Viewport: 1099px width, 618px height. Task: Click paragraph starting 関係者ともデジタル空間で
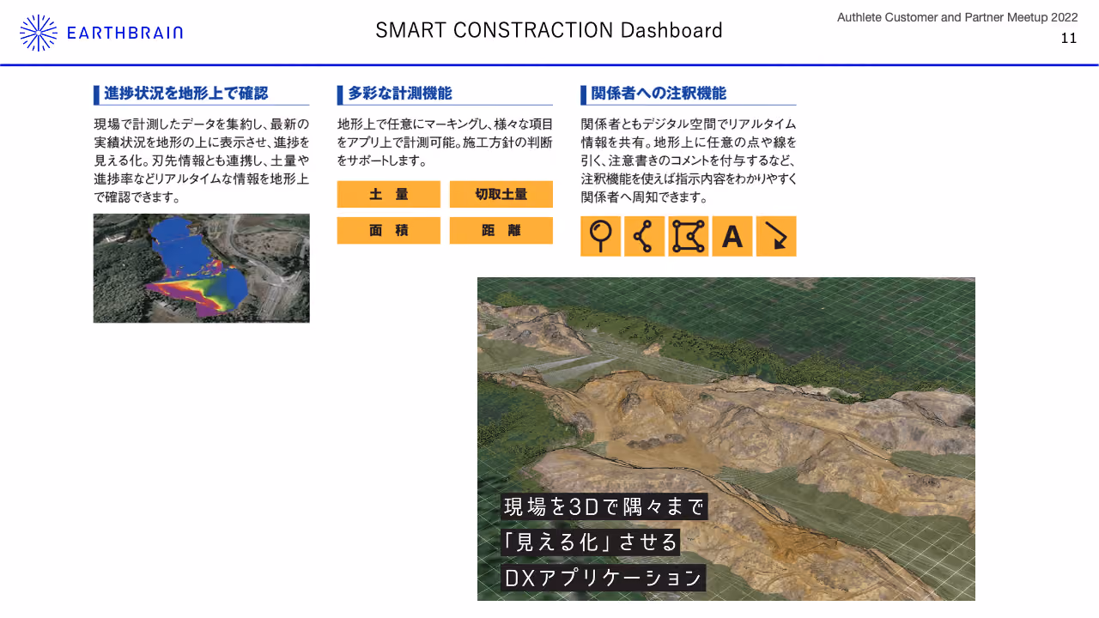tap(689, 161)
